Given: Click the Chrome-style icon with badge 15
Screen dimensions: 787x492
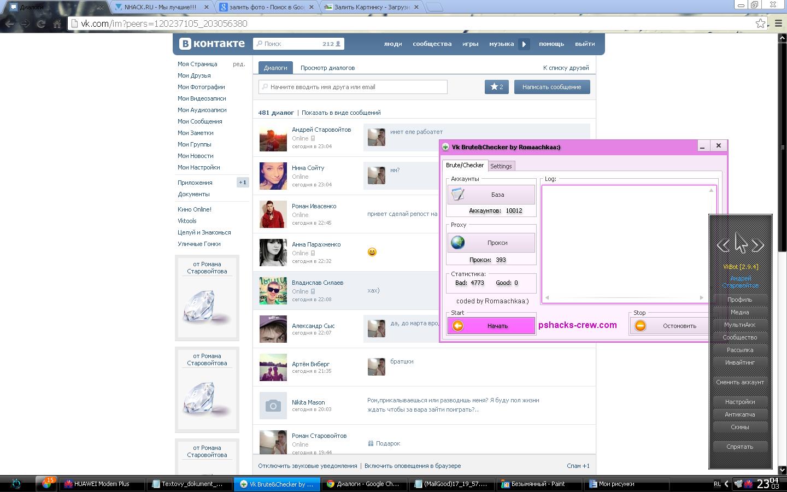Looking at the screenshot, I should tap(46, 483).
